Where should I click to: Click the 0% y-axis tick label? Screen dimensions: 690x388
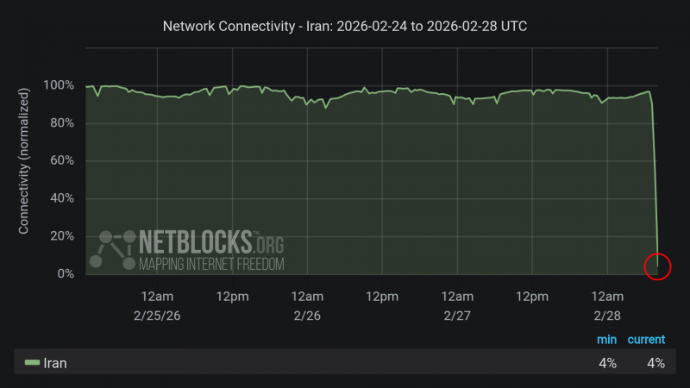(65, 274)
